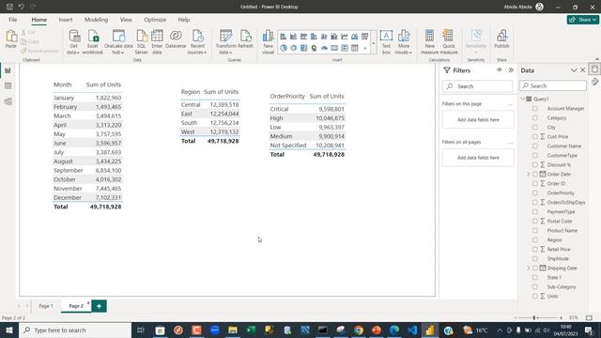Check the Customer Name field checkbox

tap(535, 146)
